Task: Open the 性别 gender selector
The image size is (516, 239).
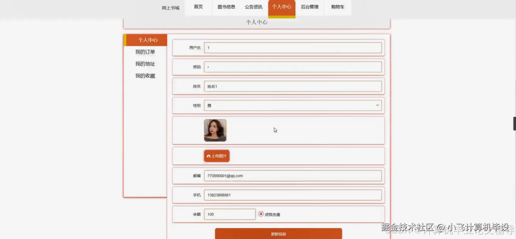Action: pos(293,105)
